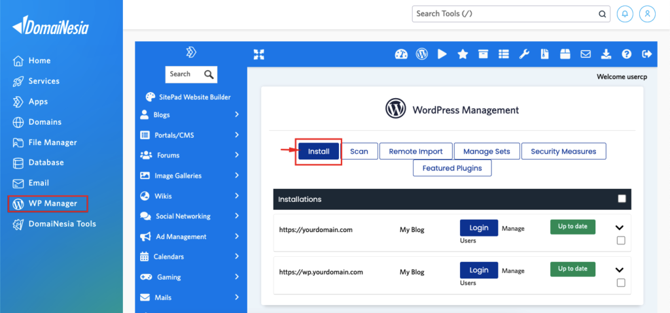Image resolution: width=670 pixels, height=313 pixels.
Task: Click Up to date for https://wp.yourdomain.com
Action: coord(573,269)
